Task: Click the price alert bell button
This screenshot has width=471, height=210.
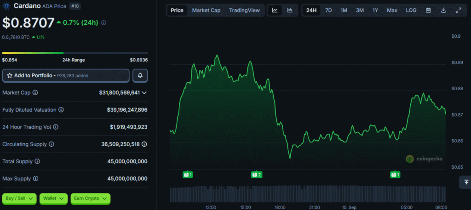Action: (140, 76)
